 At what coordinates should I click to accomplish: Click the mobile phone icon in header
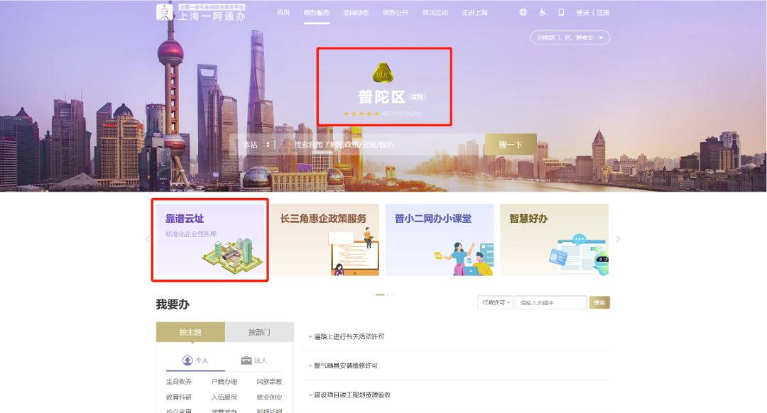(560, 13)
